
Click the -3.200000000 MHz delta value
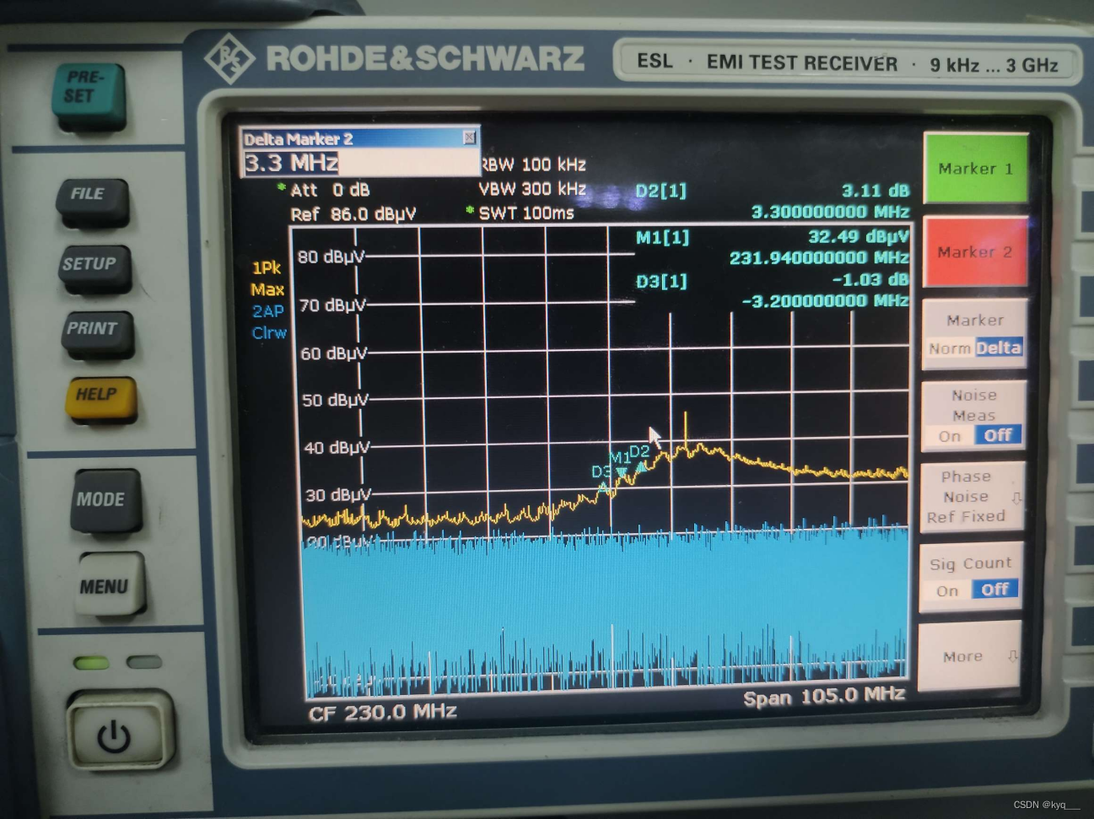pyautogui.click(x=825, y=301)
